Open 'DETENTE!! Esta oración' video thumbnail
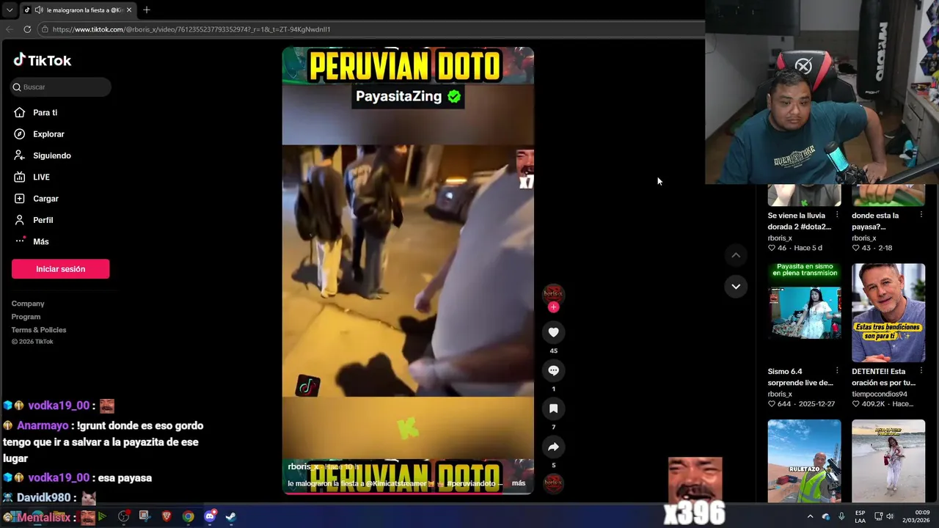 tap(888, 313)
